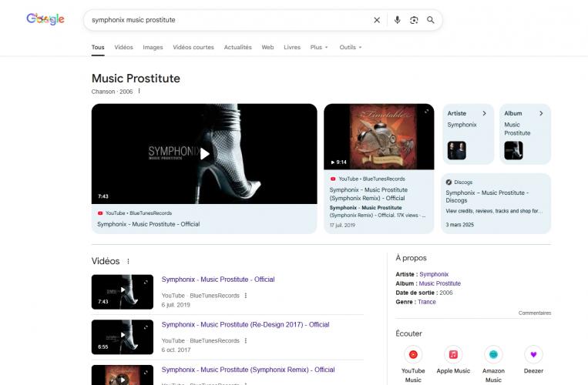Viewport: 588px width, 385px height.
Task: Switch to the Images tab
Action: pyautogui.click(x=153, y=47)
